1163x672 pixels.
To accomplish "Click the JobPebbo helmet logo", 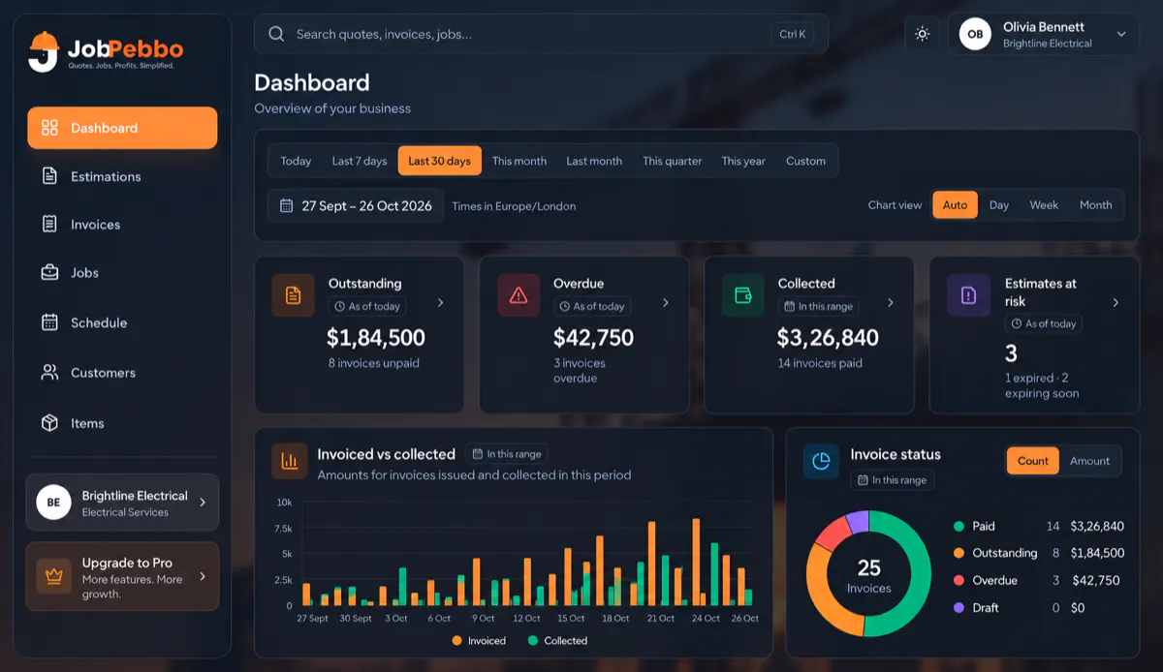I will pos(44,51).
